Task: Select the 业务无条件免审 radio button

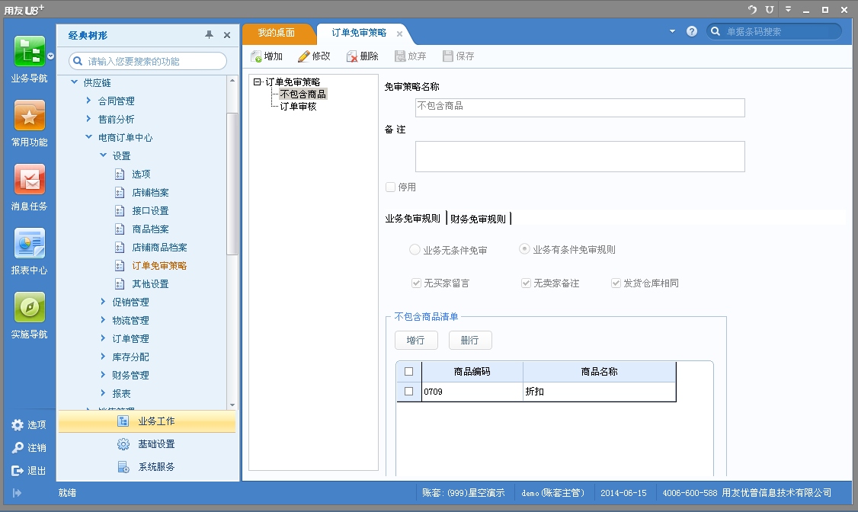Action: [x=415, y=249]
